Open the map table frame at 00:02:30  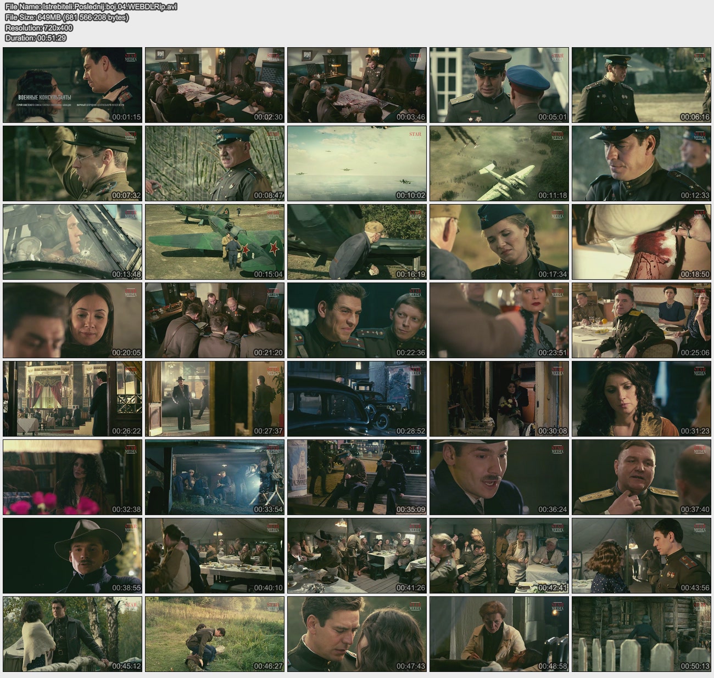click(x=215, y=85)
